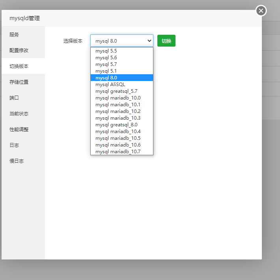Click the green 切换 button
Screen dimensions: 280x280
tap(166, 41)
